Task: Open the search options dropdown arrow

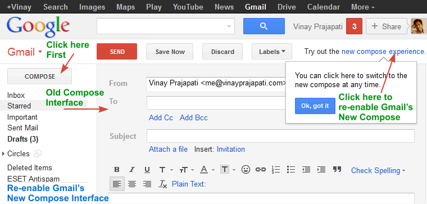Action: click(x=229, y=26)
